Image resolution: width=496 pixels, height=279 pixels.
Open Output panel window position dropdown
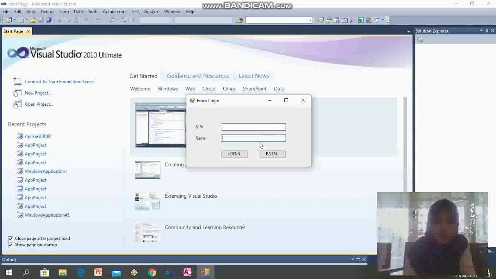point(353,260)
